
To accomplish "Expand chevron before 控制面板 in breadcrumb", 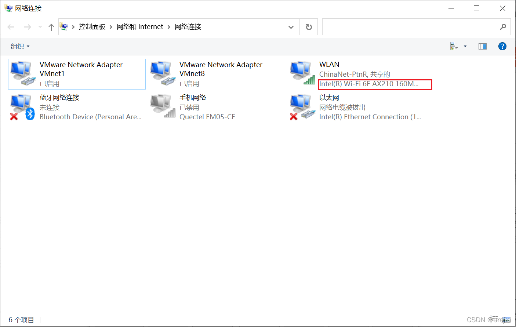I will click(x=73, y=27).
